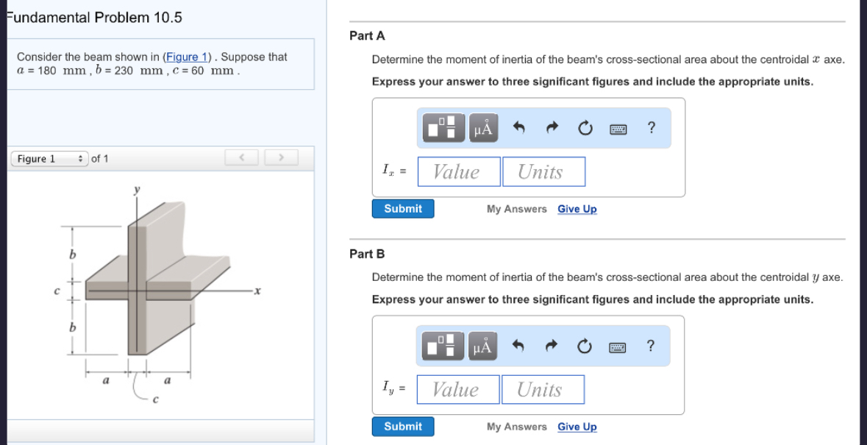Focus the Iy Value input field
Screen dimensions: 867x445
click(x=458, y=390)
